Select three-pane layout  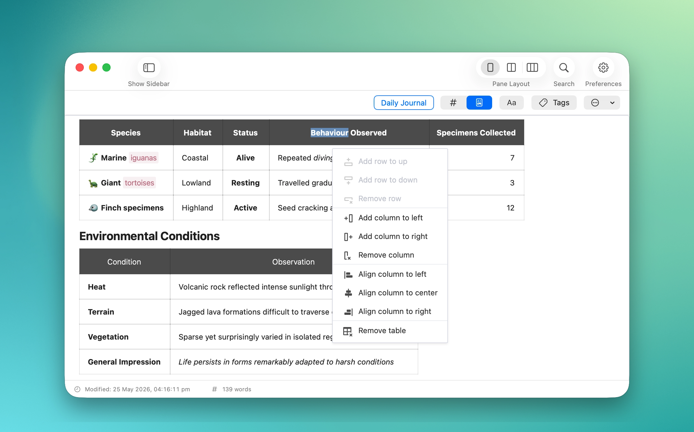click(532, 68)
